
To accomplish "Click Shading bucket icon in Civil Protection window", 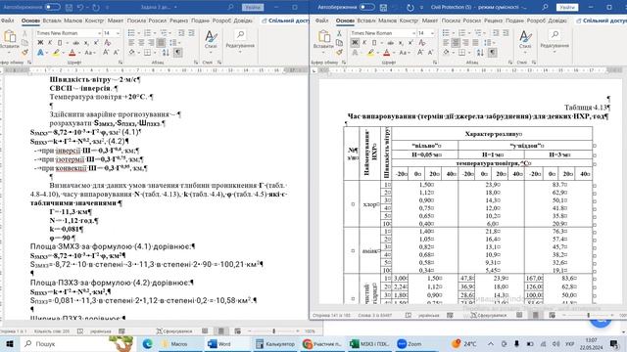I will [x=447, y=52].
